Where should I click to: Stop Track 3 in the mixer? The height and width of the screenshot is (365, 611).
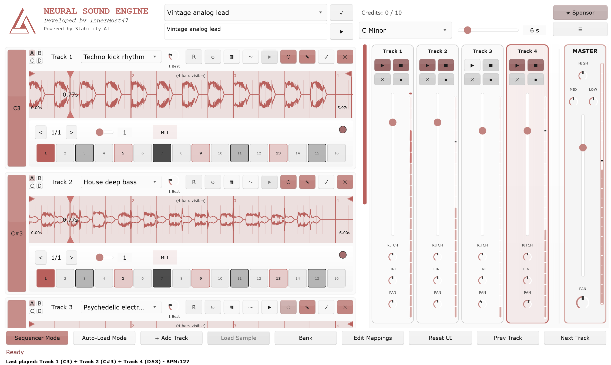491,65
